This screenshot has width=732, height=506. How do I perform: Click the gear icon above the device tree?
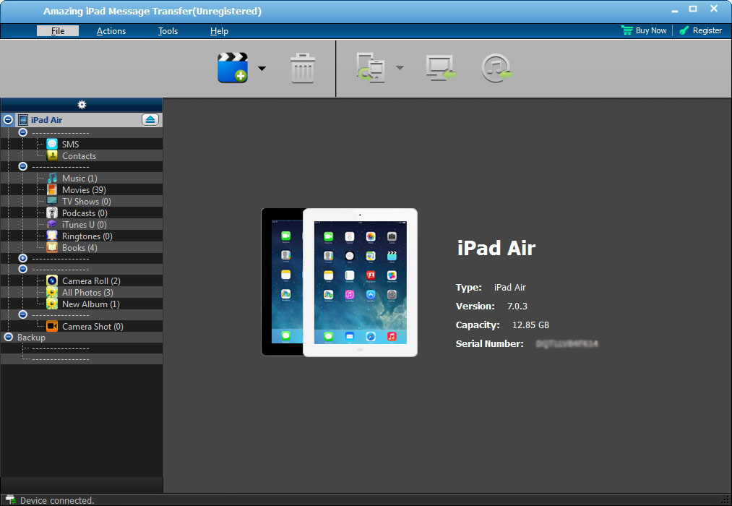point(82,105)
